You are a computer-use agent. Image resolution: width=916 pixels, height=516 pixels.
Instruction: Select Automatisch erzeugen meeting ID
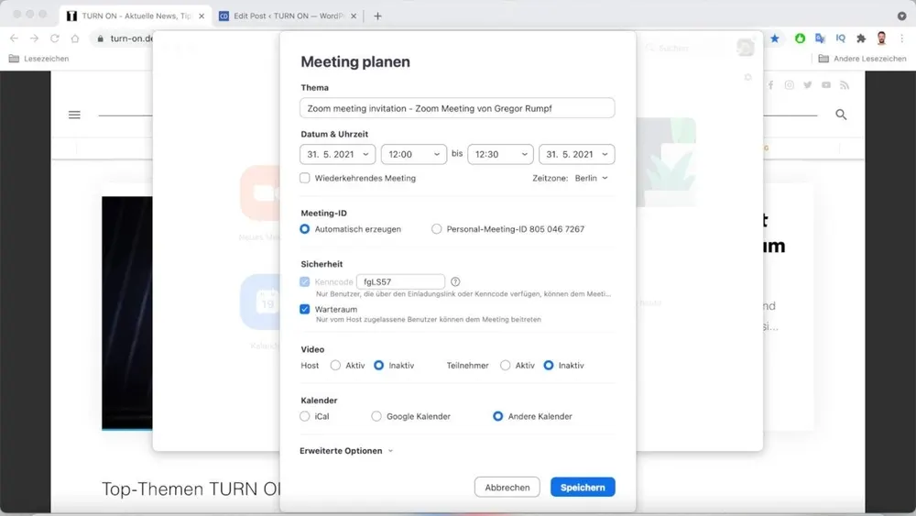point(305,229)
